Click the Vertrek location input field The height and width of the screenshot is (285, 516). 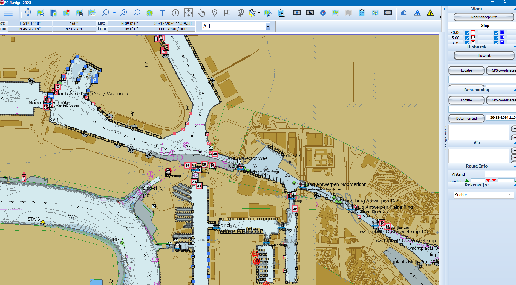click(482, 80)
